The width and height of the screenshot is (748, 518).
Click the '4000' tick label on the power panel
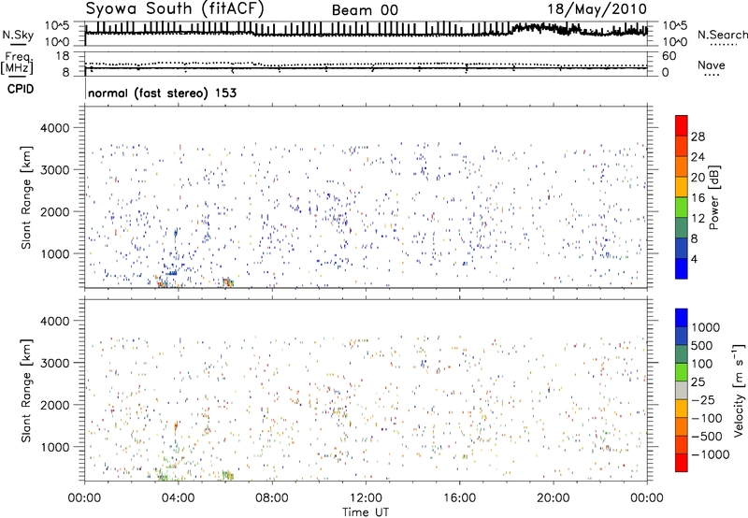[x=54, y=128]
